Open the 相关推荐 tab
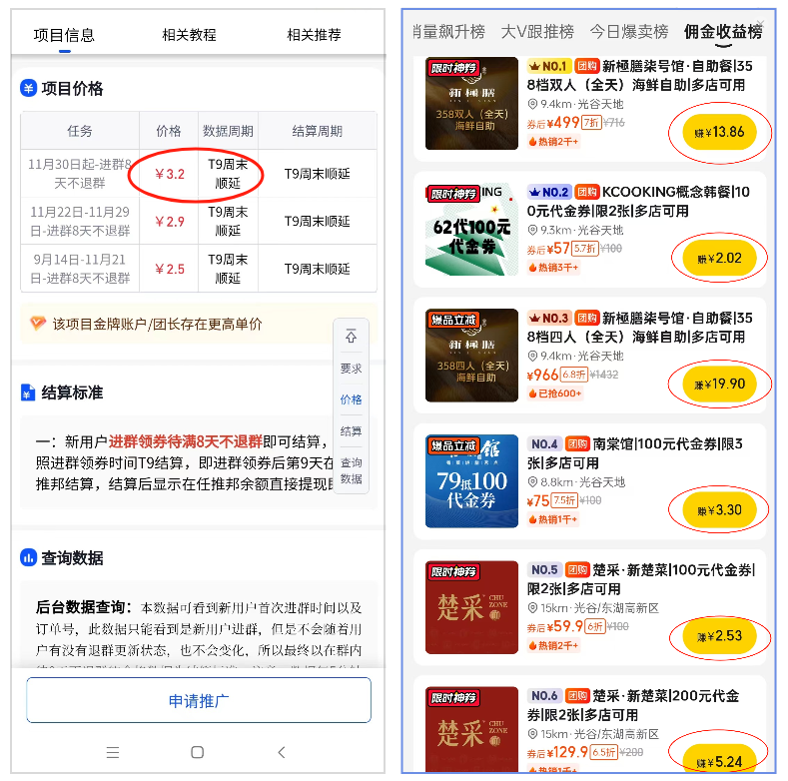Viewport: 788px width, 781px height. pos(314,35)
